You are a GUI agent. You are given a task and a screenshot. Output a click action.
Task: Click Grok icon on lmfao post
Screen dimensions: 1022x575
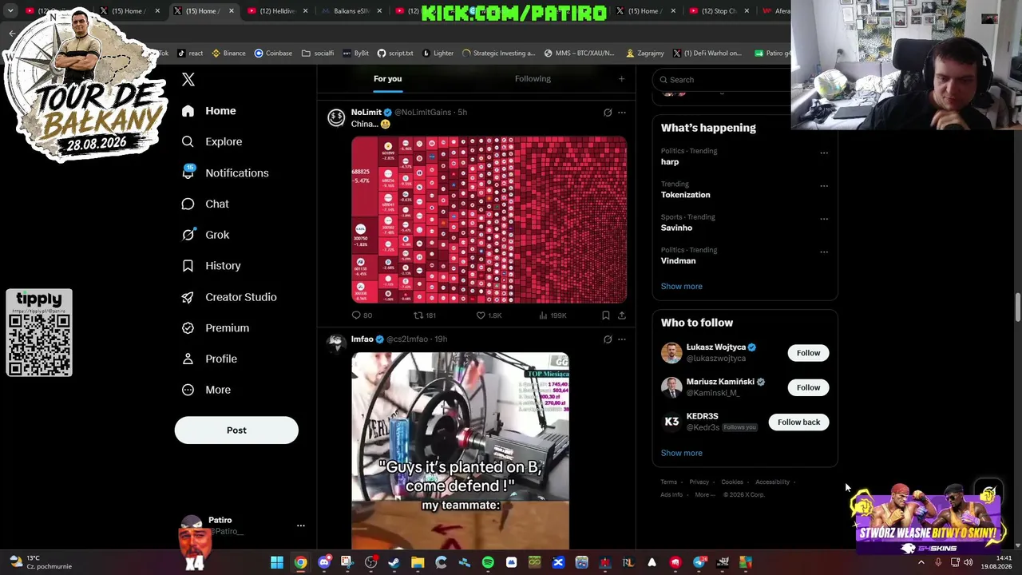[x=608, y=339]
